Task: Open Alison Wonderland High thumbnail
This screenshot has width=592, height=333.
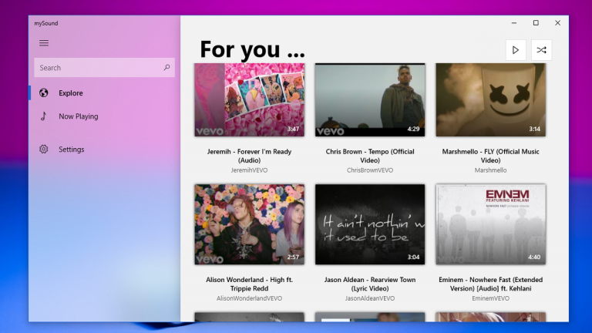Action: click(249, 224)
